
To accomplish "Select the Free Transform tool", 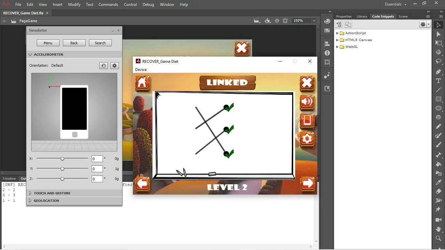I will (438, 43).
